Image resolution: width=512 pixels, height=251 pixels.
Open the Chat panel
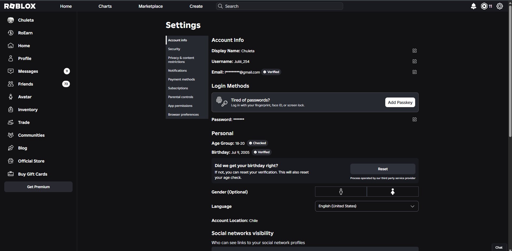tap(499, 247)
